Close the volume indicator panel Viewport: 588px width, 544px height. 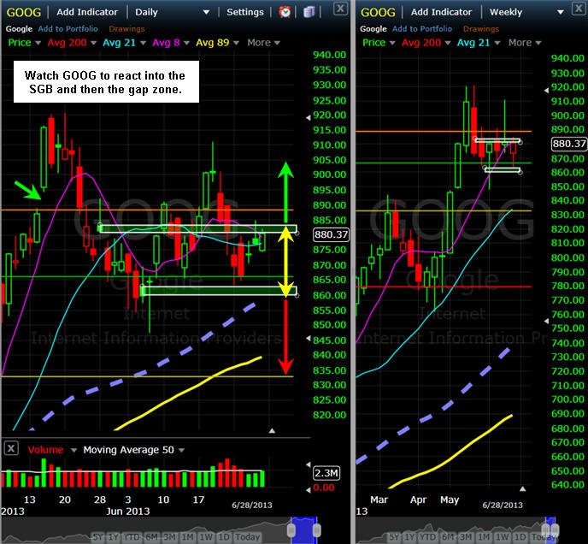pos(11,448)
